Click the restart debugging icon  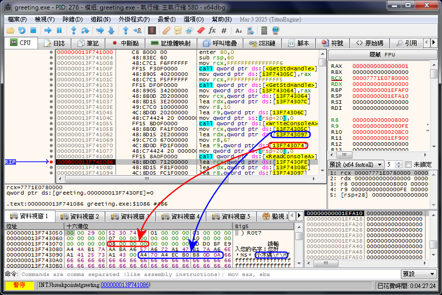[21, 30]
